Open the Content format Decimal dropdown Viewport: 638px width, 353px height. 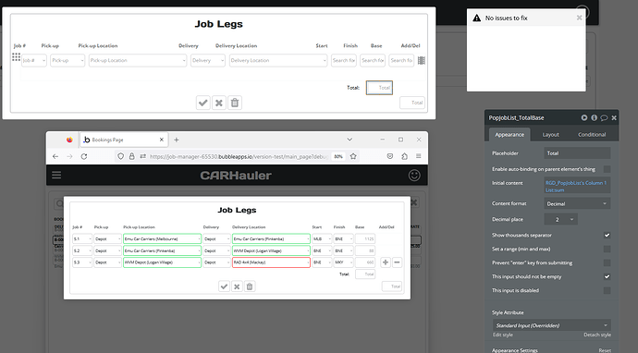click(577, 203)
